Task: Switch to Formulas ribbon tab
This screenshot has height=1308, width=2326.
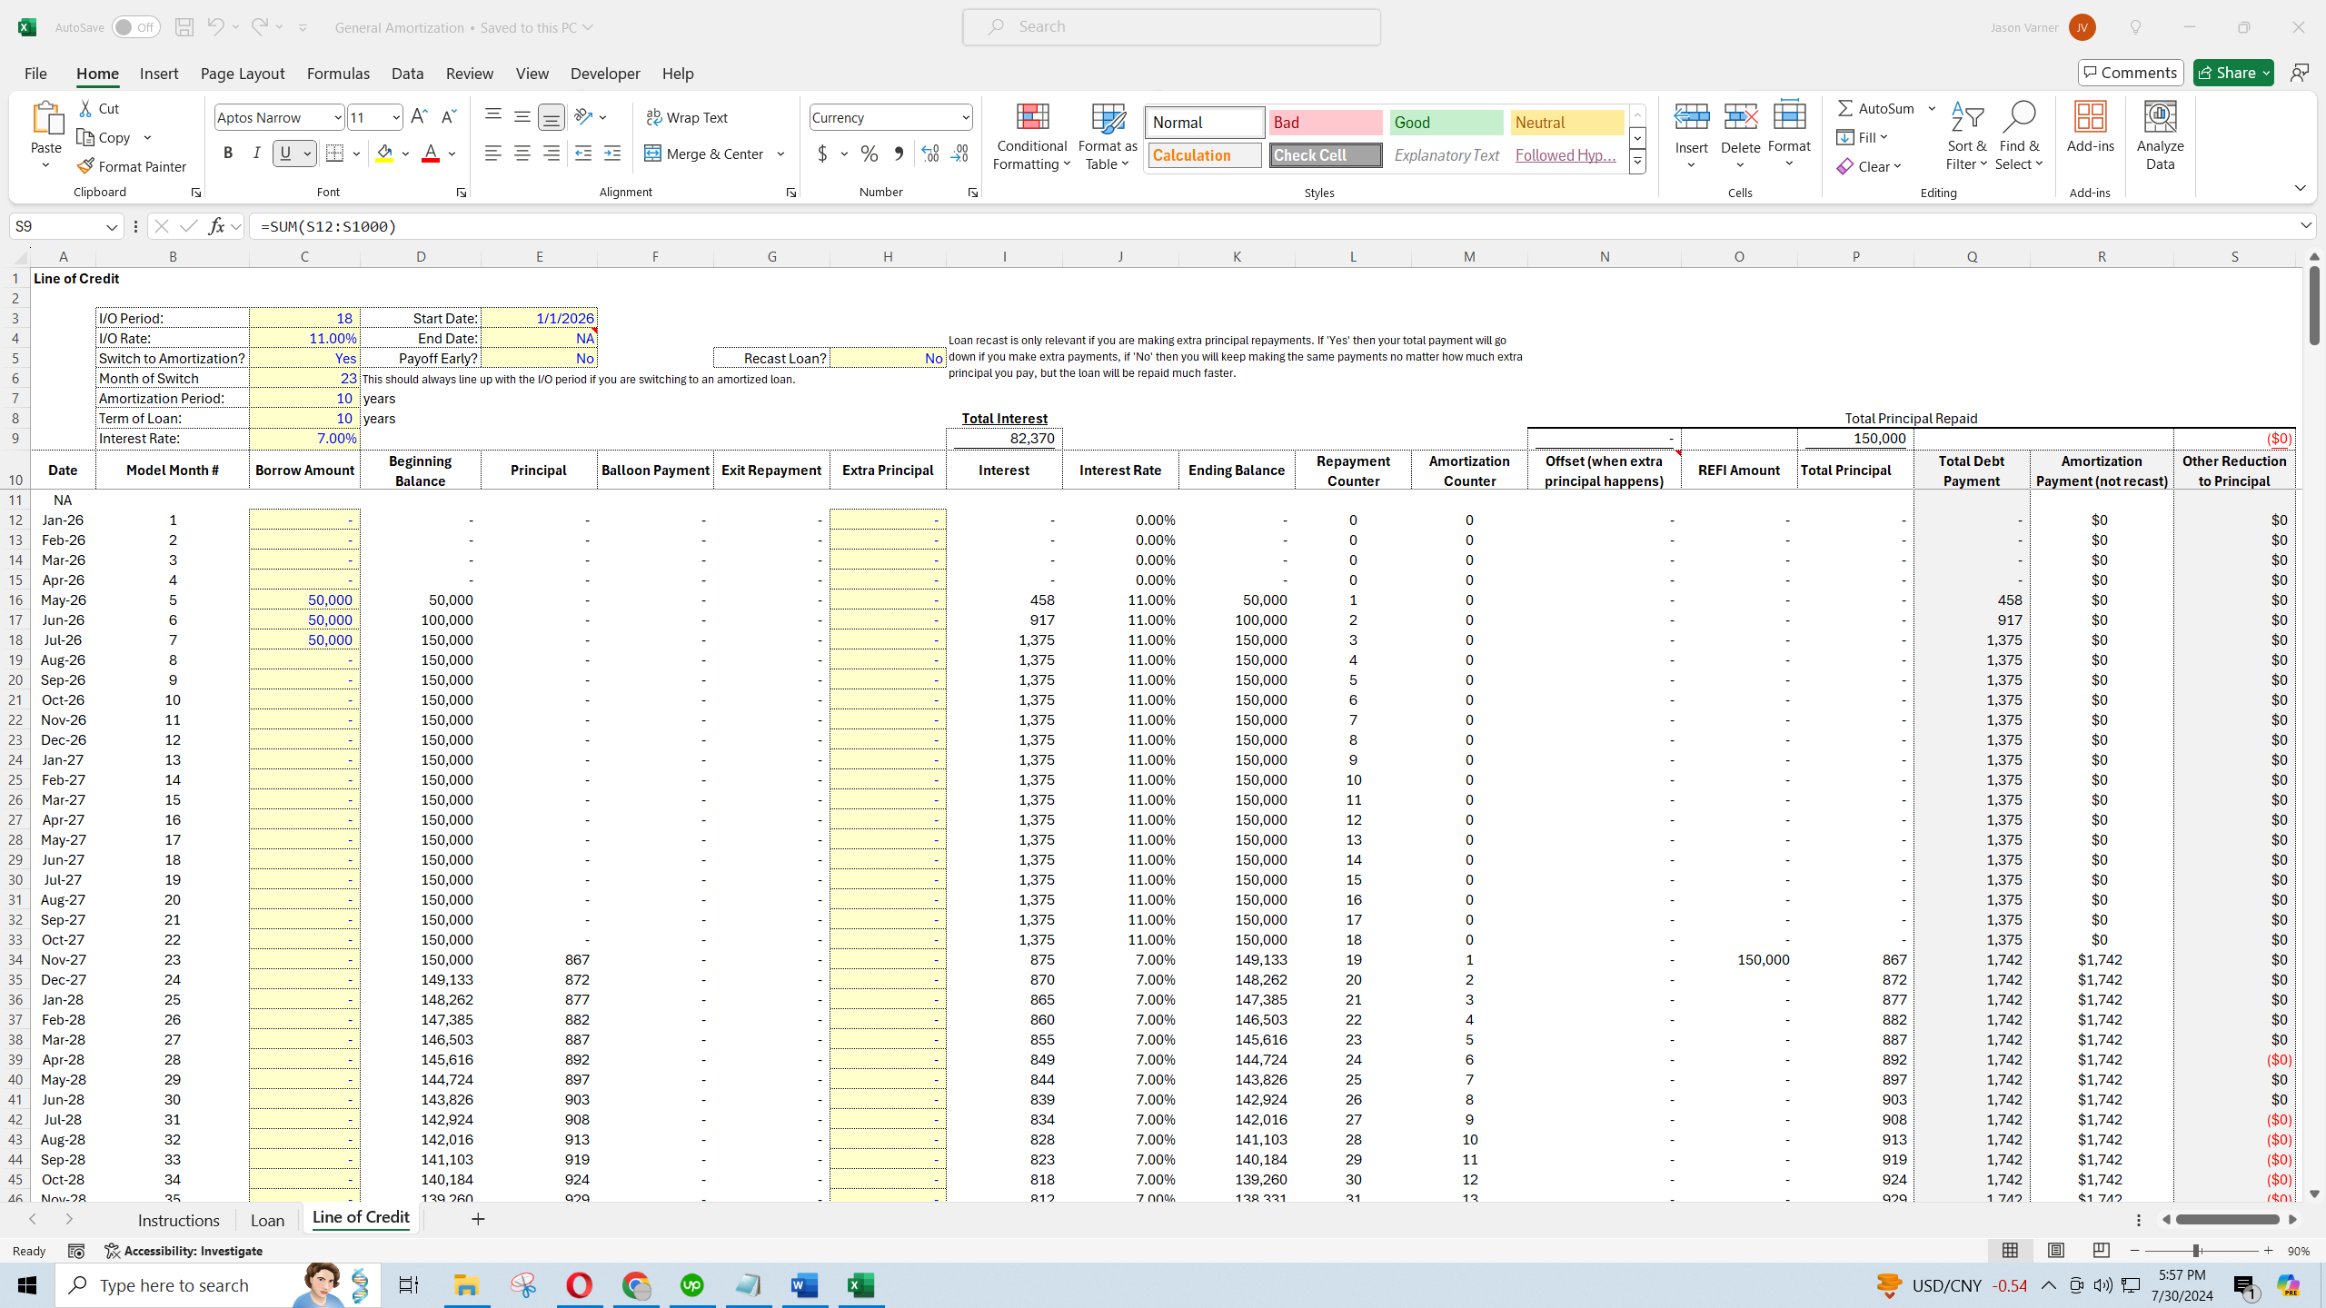Action: pos(338,74)
